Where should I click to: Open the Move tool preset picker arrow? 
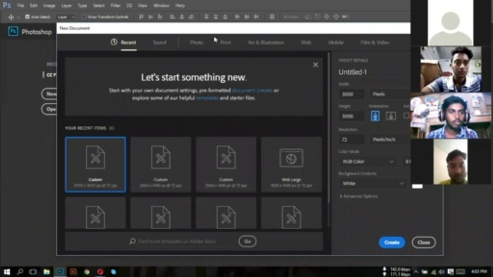[x=18, y=17]
